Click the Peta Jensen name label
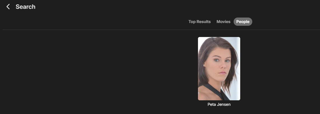The width and height of the screenshot is (320, 114). pyautogui.click(x=219, y=104)
